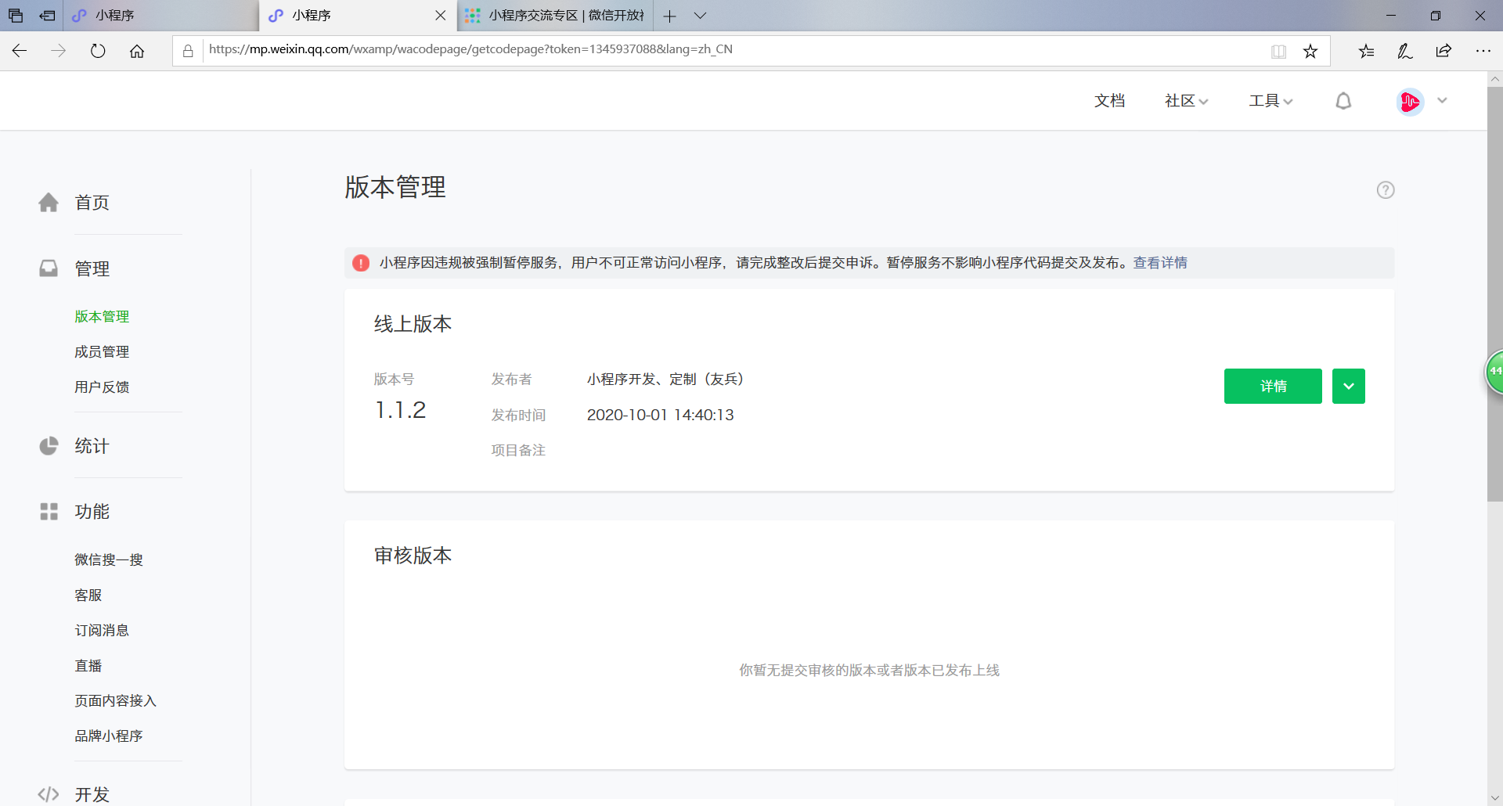Click the publish time 2020-10-01 14:40:13
Viewport: 1503px width, 806px height.
coord(661,415)
